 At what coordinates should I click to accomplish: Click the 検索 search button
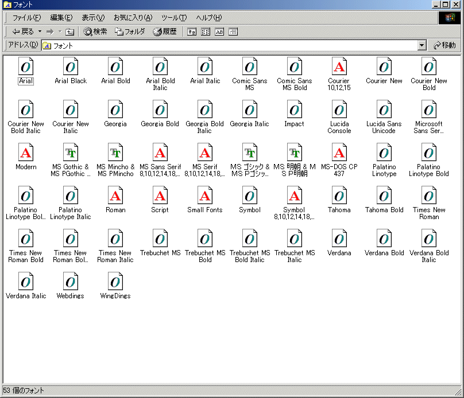(x=95, y=32)
